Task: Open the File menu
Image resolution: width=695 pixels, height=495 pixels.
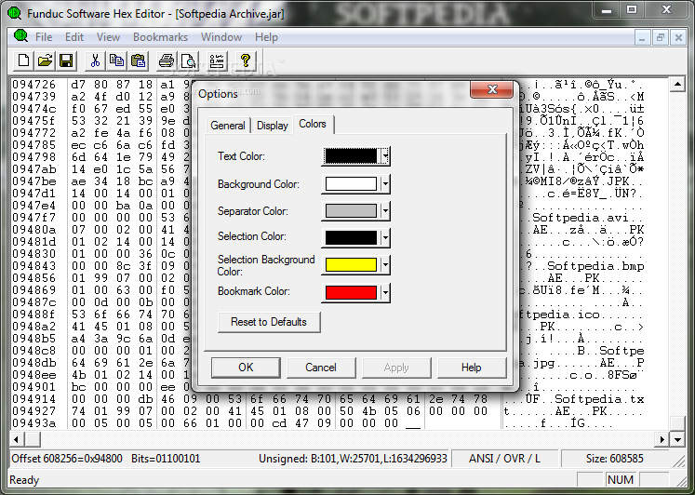Action: [x=44, y=37]
